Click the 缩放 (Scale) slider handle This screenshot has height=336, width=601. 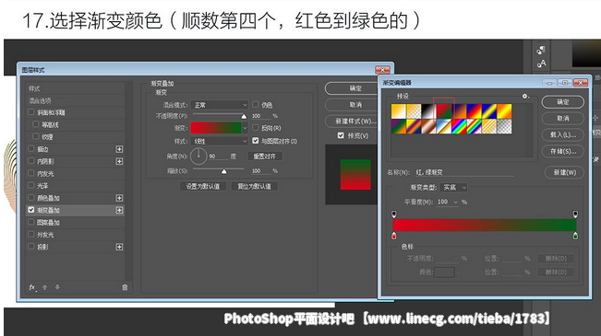coord(223,171)
